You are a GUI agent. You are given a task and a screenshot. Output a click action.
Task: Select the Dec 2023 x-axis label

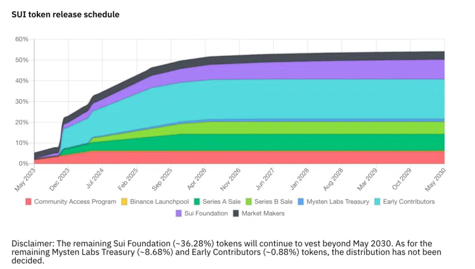click(59, 180)
